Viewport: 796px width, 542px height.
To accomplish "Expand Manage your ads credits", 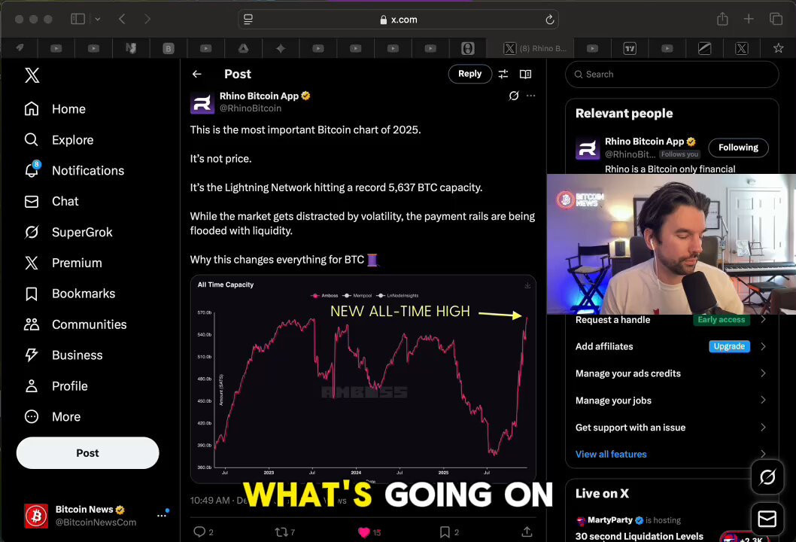I will [671, 373].
